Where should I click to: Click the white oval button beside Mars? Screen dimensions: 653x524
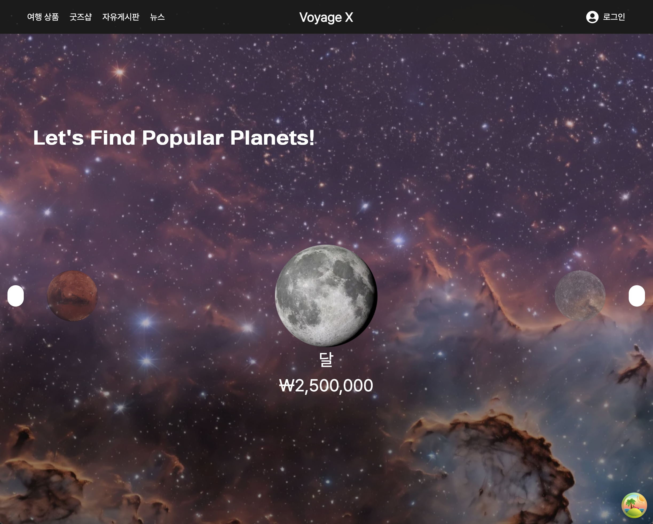(x=15, y=296)
